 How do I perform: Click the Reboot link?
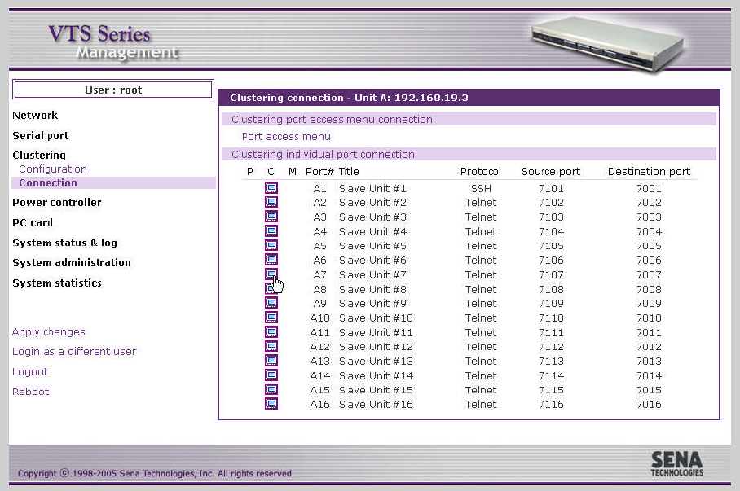coord(31,392)
